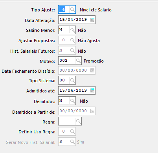The width and height of the screenshot is (158, 153).
Task: Click the 'Admitidos até:' label
Action: pos(41,91)
